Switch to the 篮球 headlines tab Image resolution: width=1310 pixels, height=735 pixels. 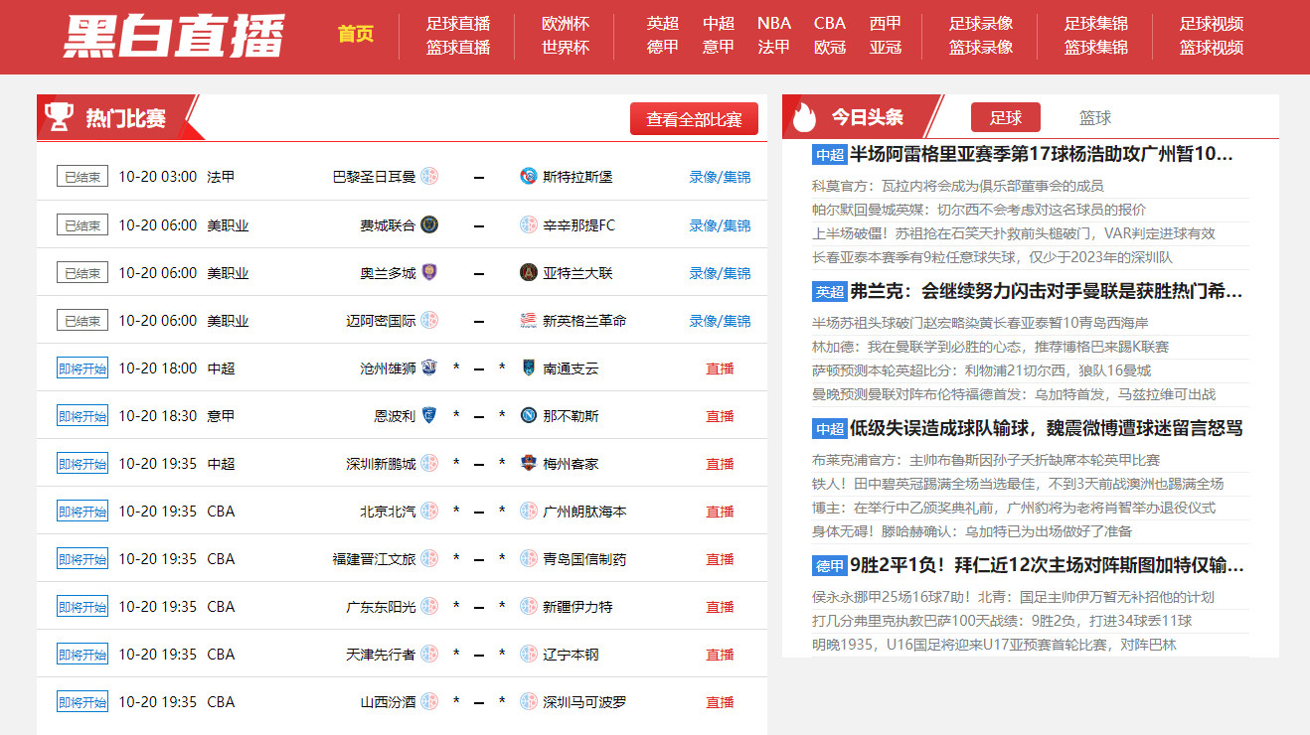(x=1094, y=117)
